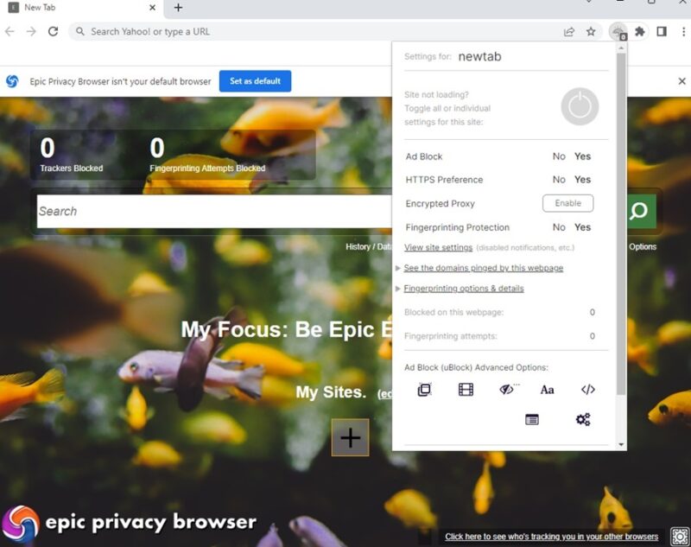This screenshot has height=547, width=691.
Task: Open the browser extensions puzzle icon
Action: (x=639, y=31)
